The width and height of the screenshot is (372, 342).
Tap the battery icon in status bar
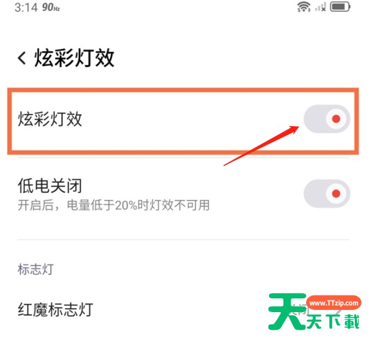[340, 7]
